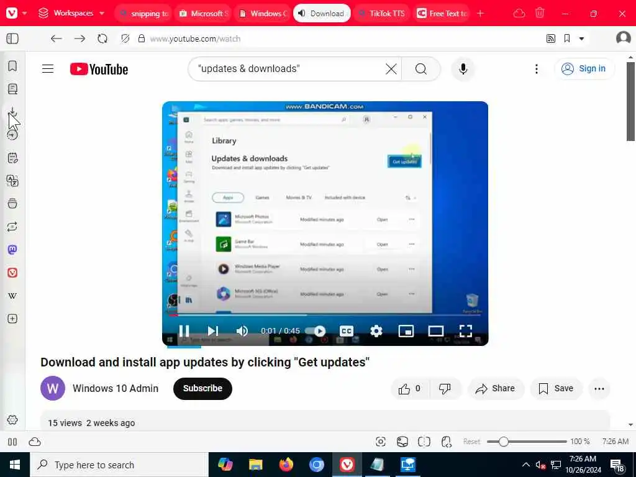Open Vivaldi settings gear in sidebar
Screen dimensions: 636x477
click(x=12, y=420)
